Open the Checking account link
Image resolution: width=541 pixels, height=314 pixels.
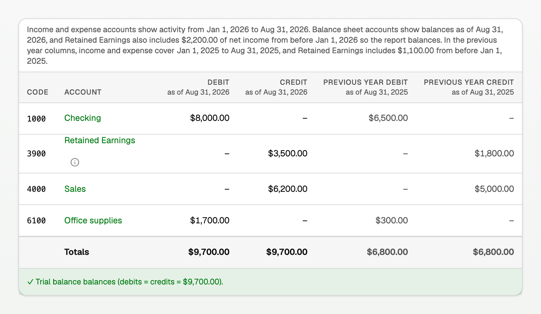82,118
